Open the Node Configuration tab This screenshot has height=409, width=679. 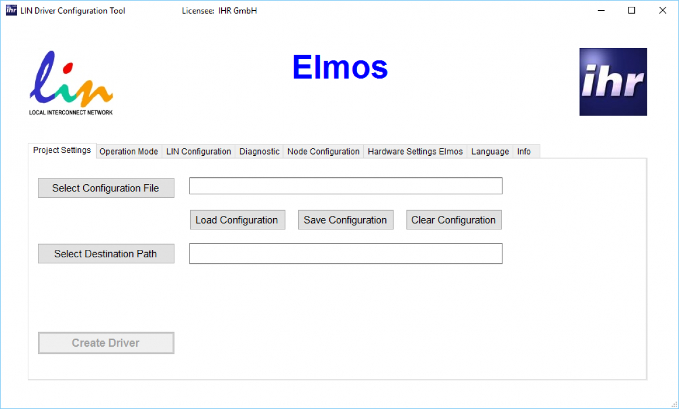[323, 151]
